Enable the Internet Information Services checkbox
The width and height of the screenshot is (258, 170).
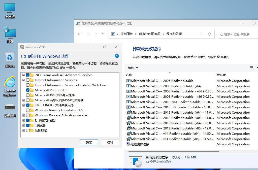(x=28, y=80)
